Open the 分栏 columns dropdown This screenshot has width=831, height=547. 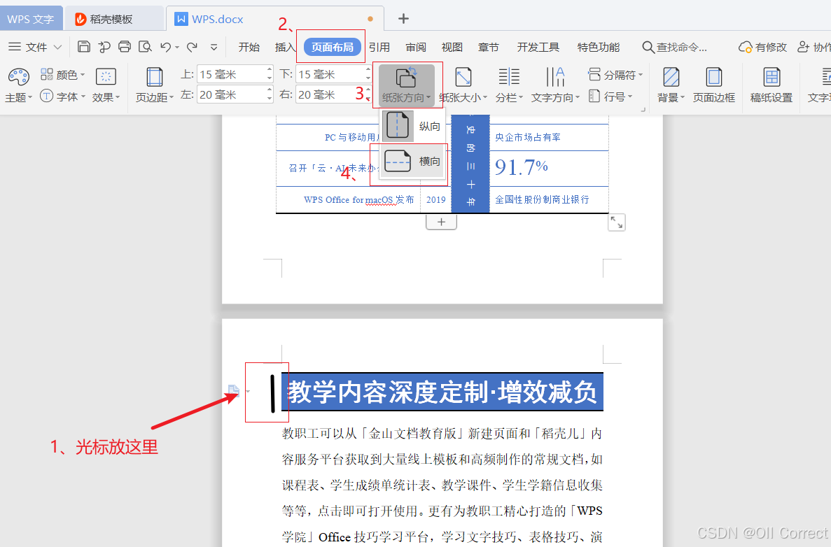click(x=509, y=85)
